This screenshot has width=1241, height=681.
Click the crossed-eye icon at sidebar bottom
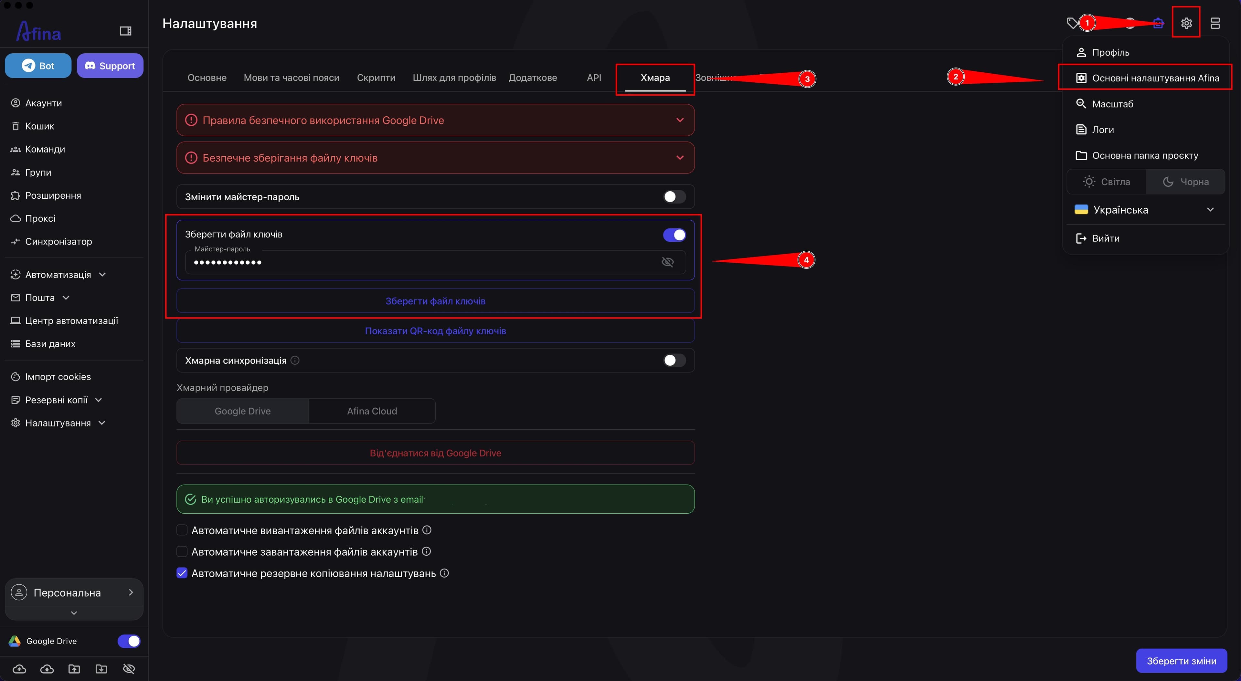[x=129, y=668]
